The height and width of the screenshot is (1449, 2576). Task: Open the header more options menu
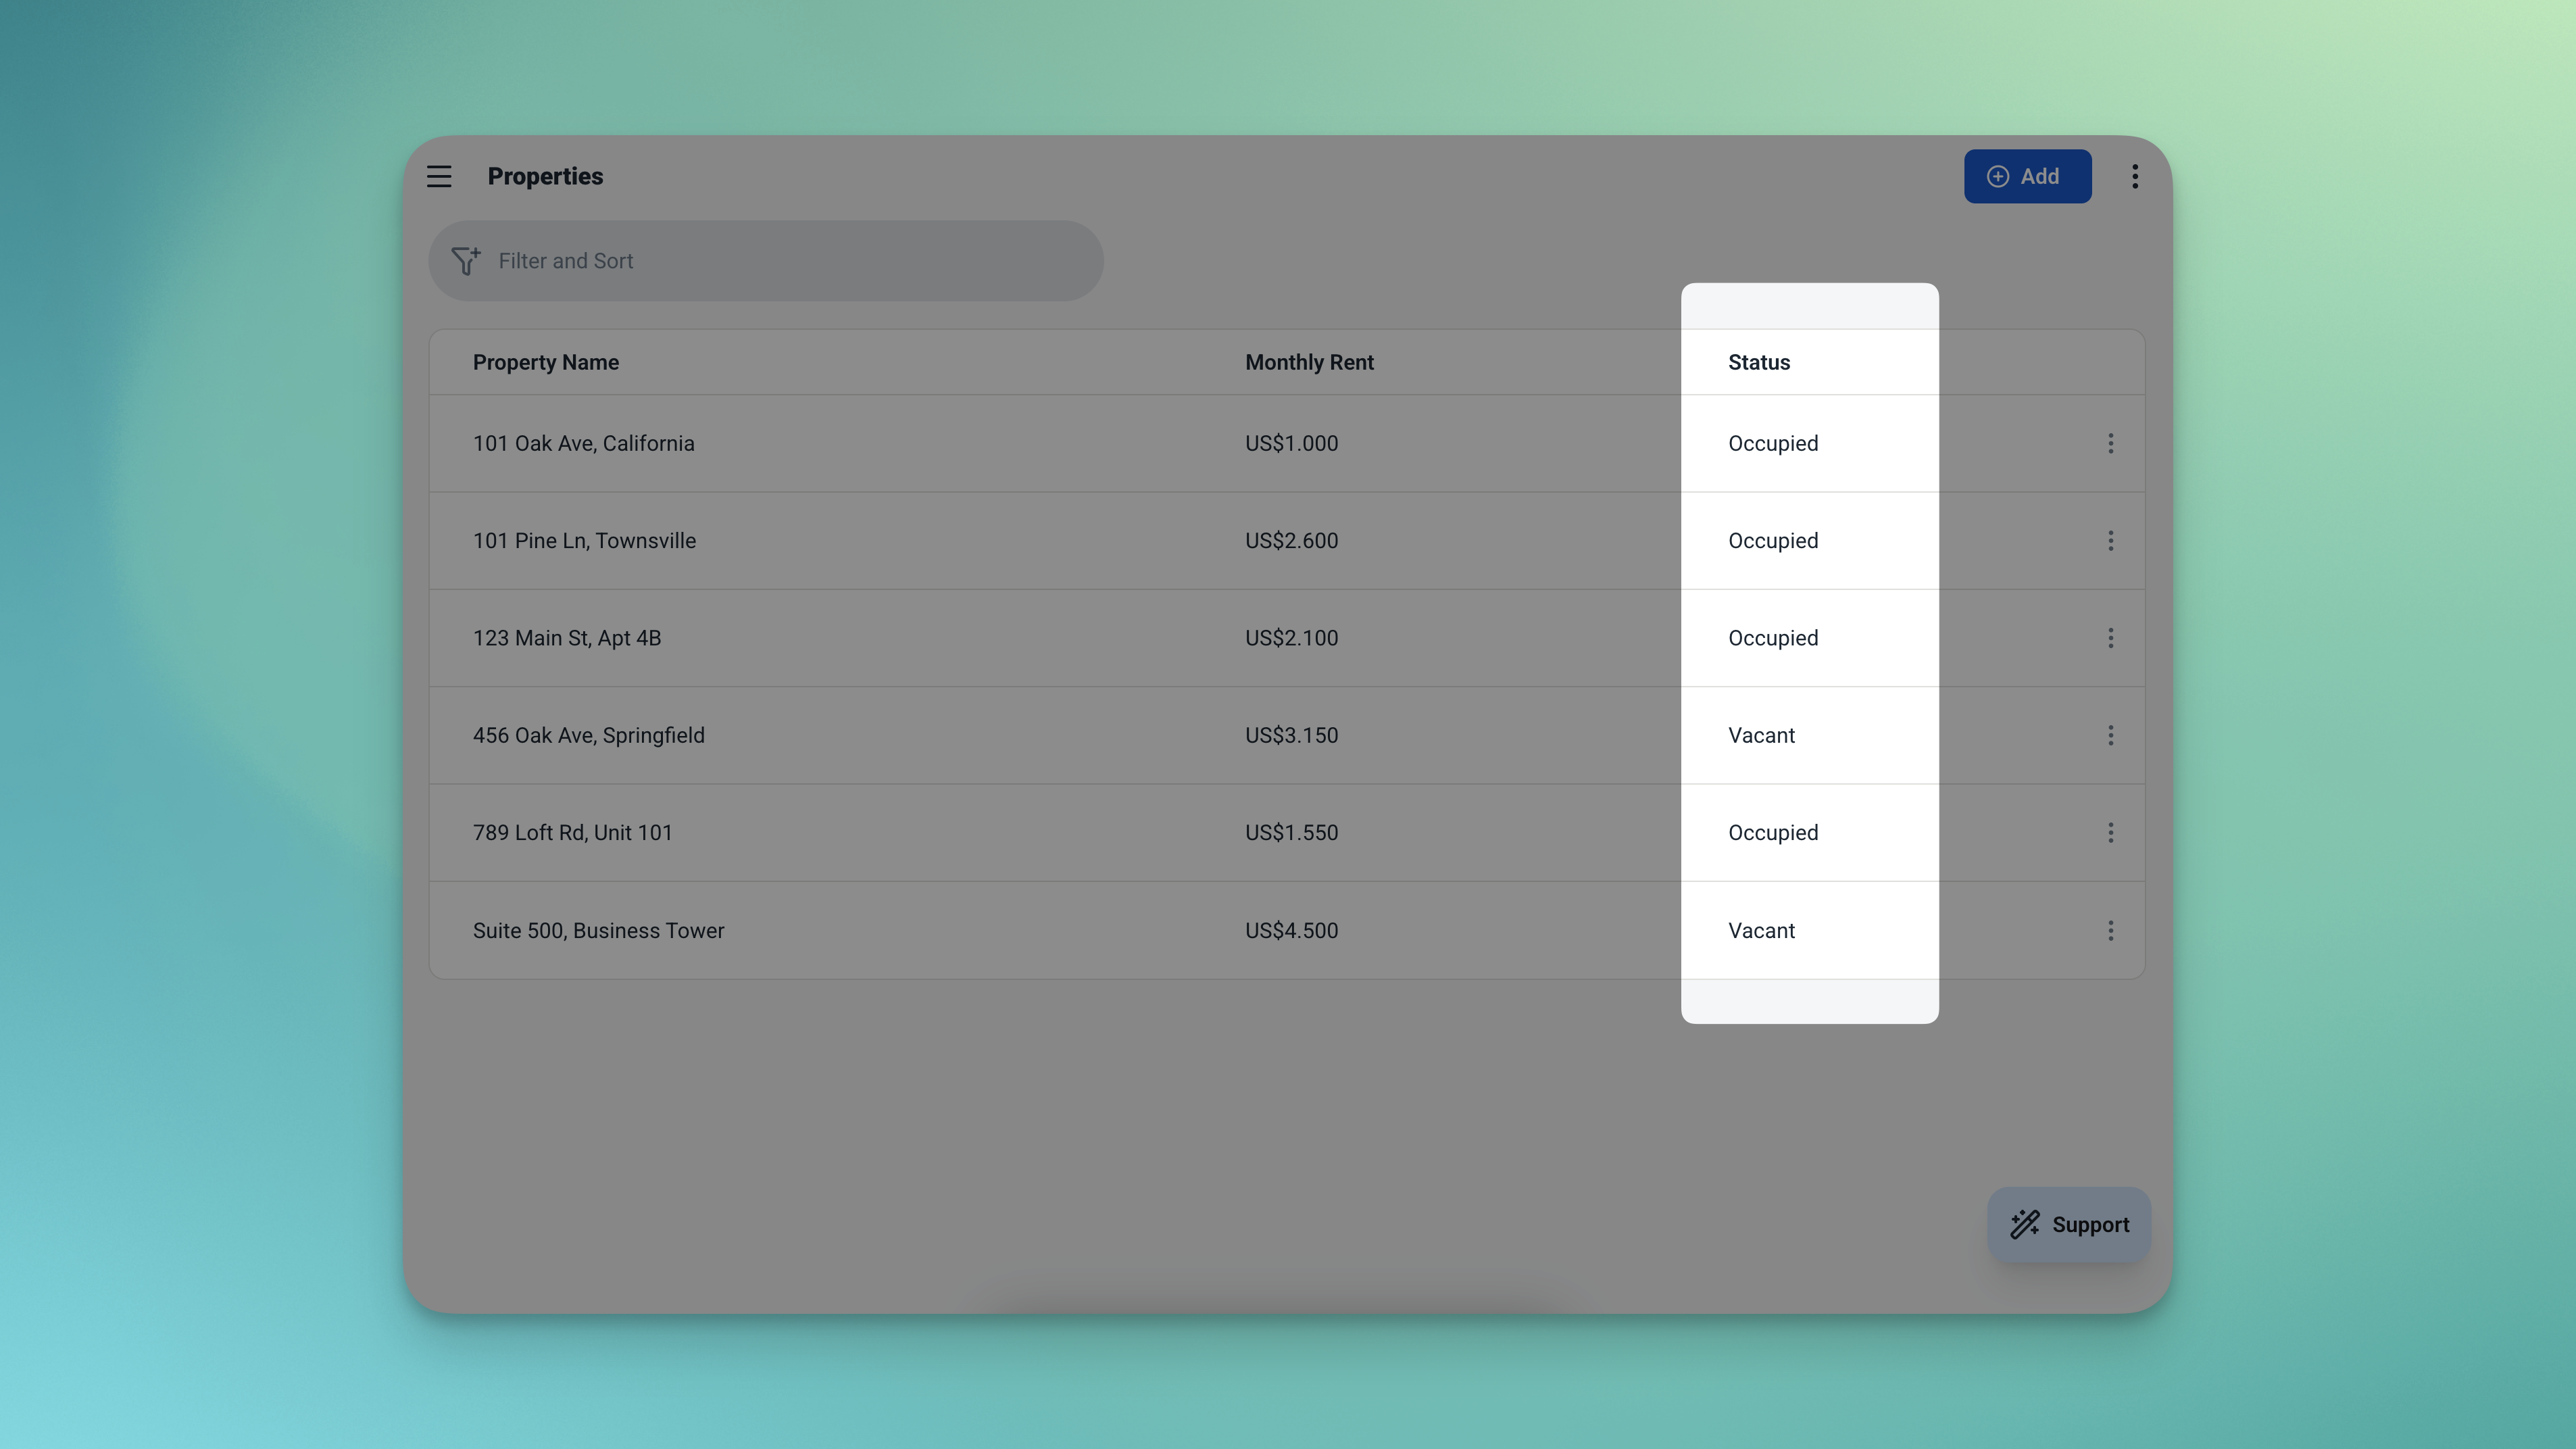[x=2134, y=176]
